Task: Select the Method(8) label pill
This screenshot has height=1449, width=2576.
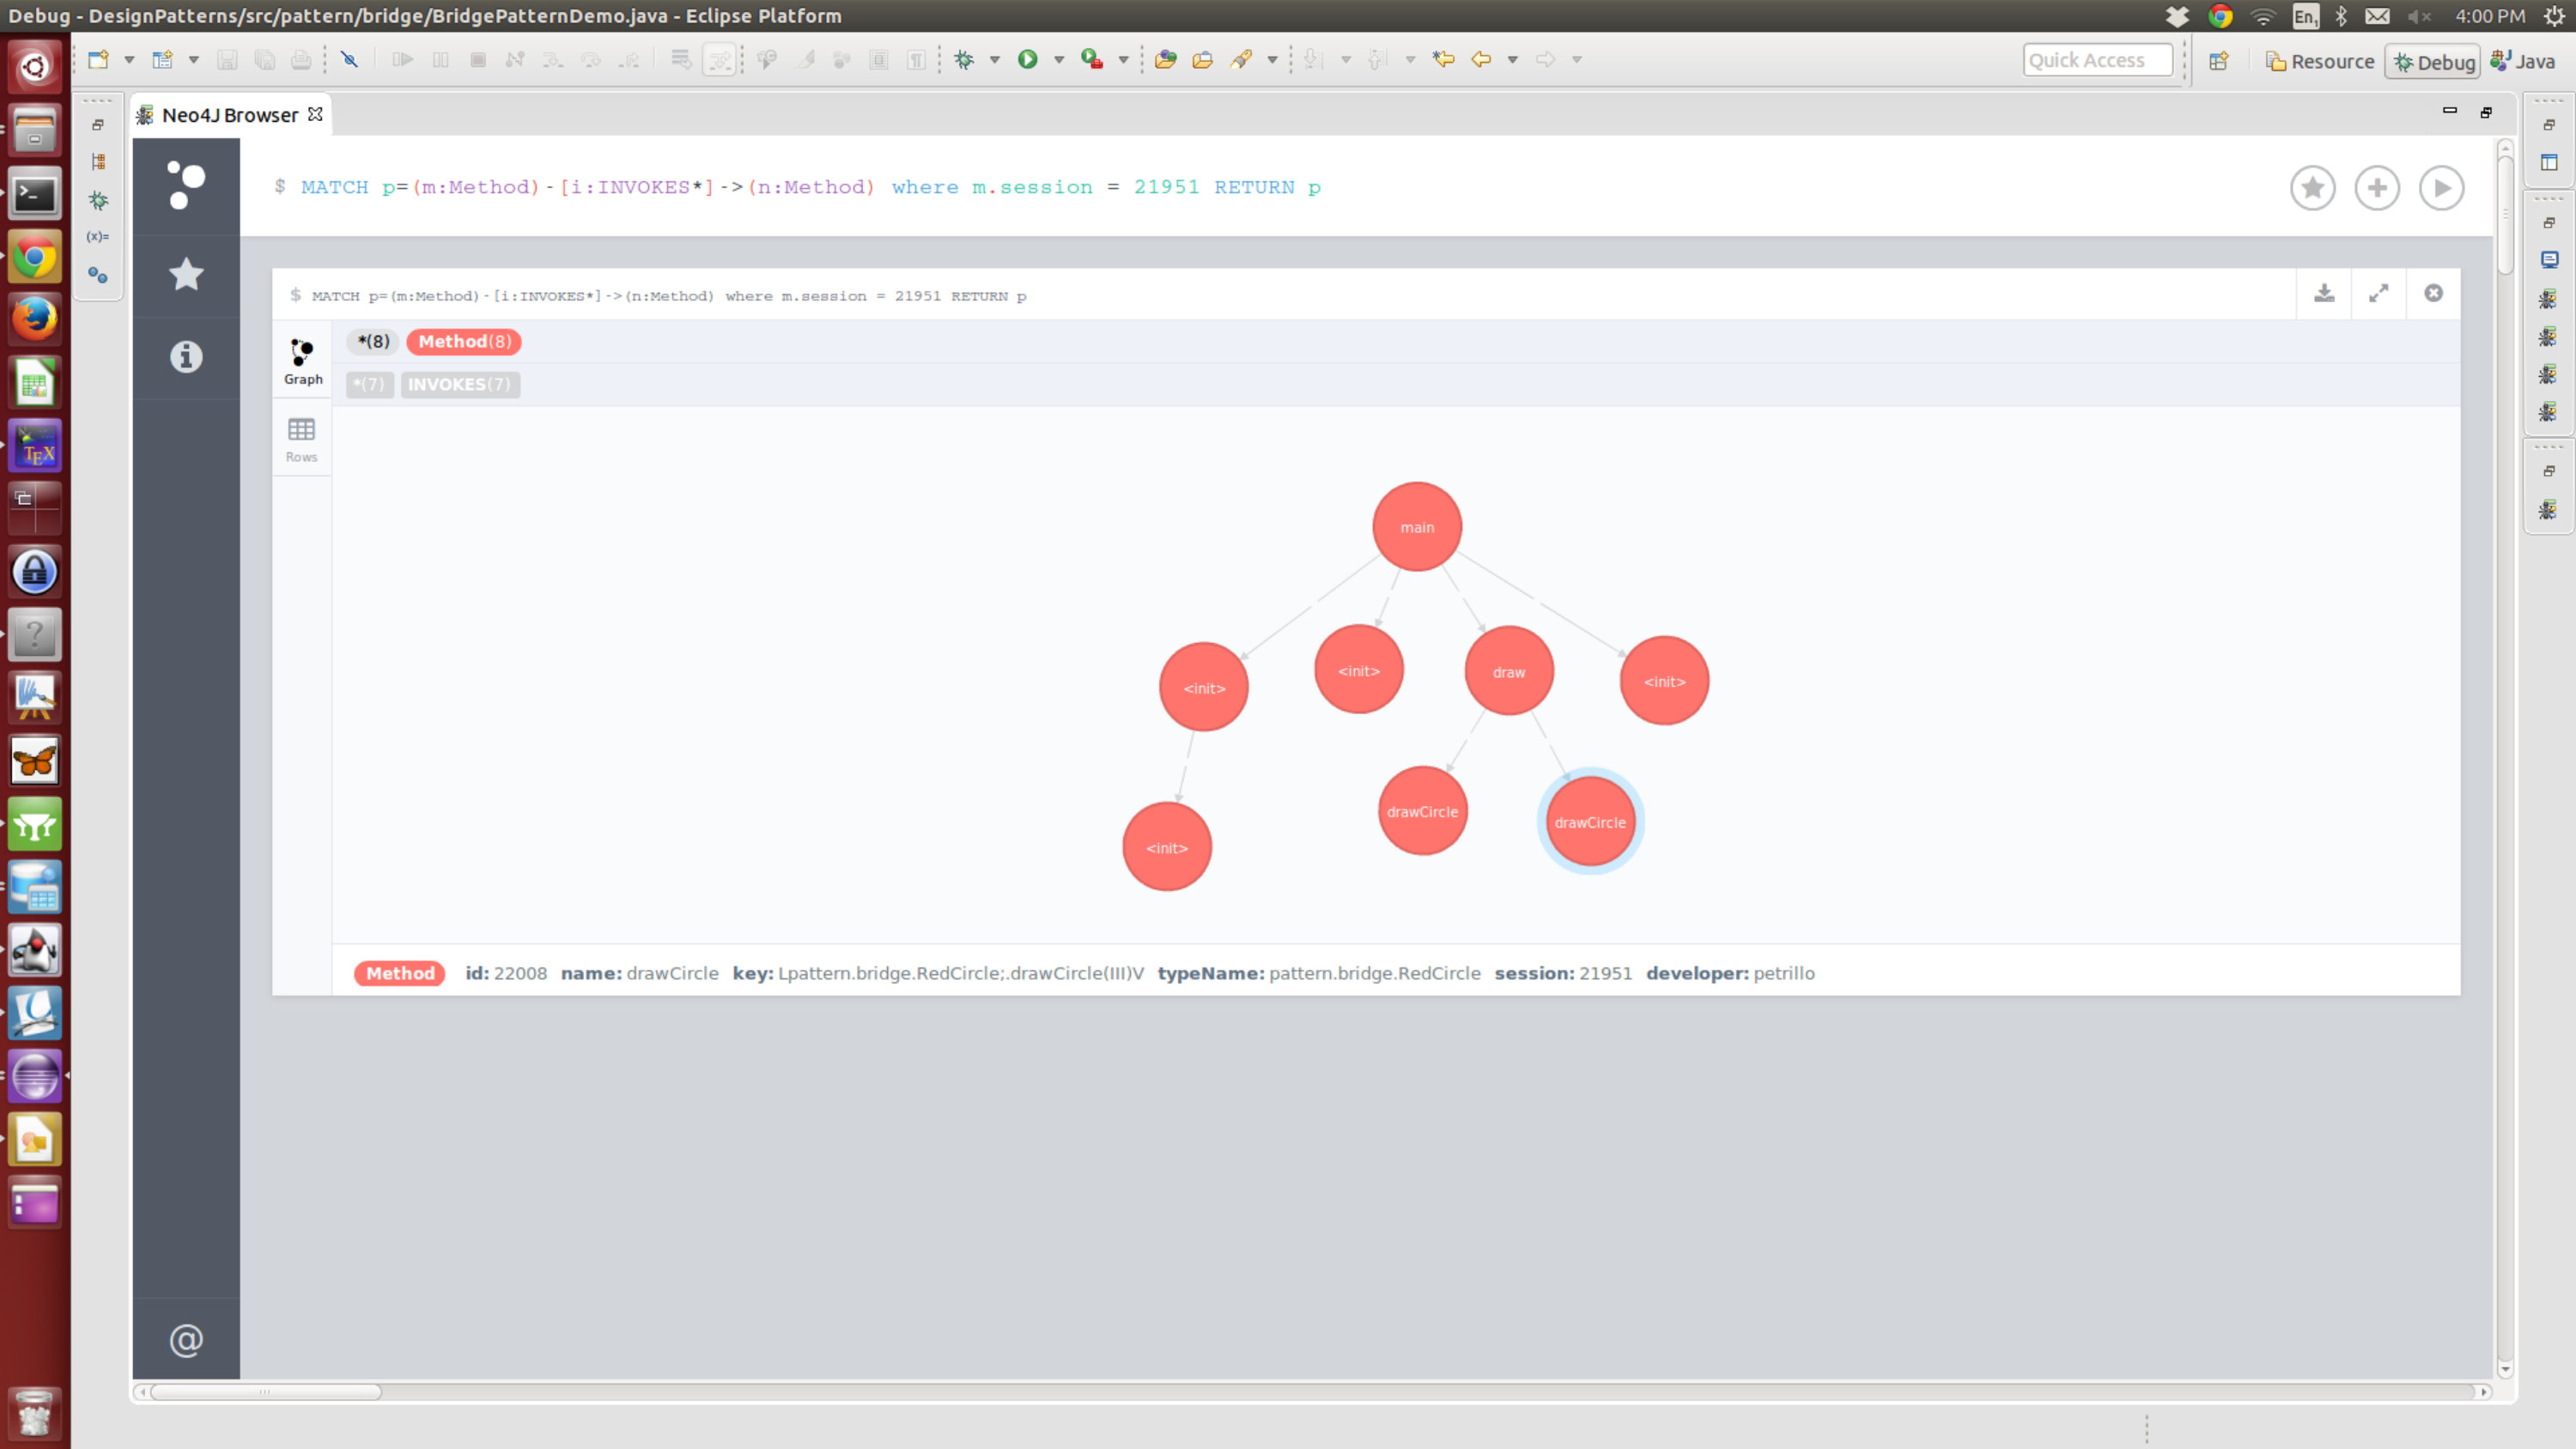Action: click(464, 342)
